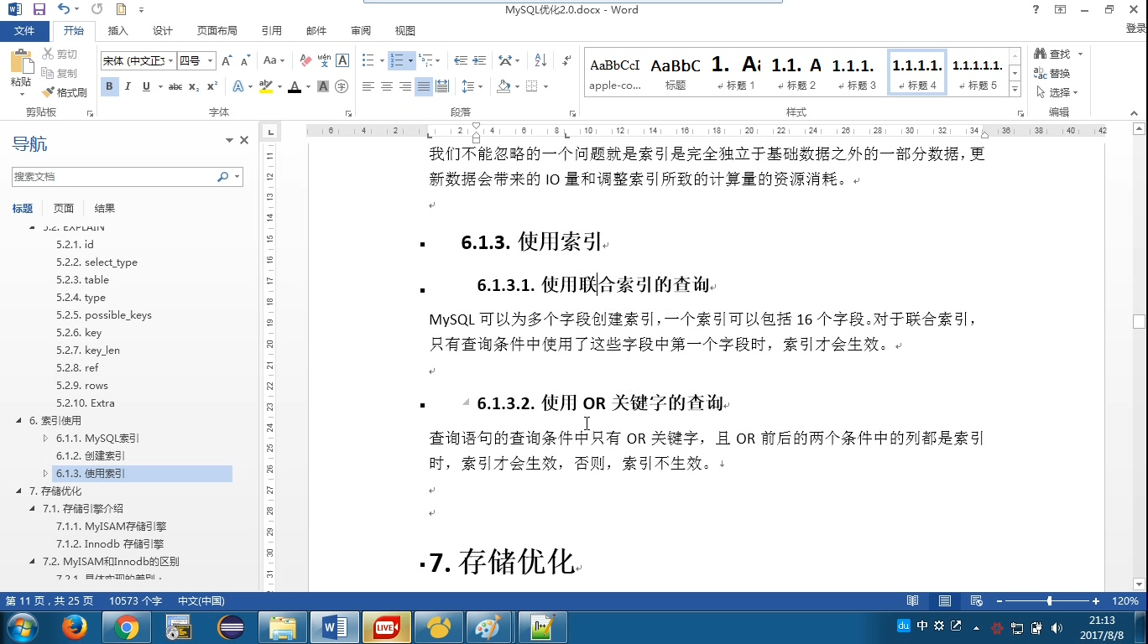Switch to Web Layout view in status bar
Viewport: 1148px width, 644px height.
coord(976,601)
